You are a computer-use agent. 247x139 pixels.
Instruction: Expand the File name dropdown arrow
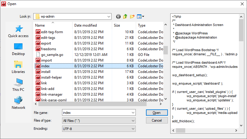[133, 113]
